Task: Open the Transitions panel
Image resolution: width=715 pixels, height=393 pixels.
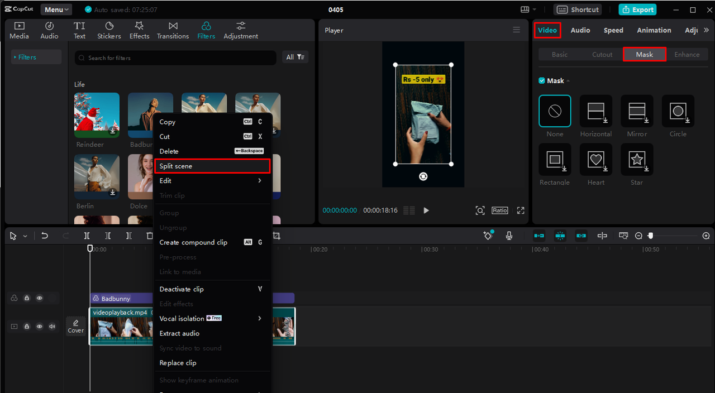Action: click(x=173, y=30)
